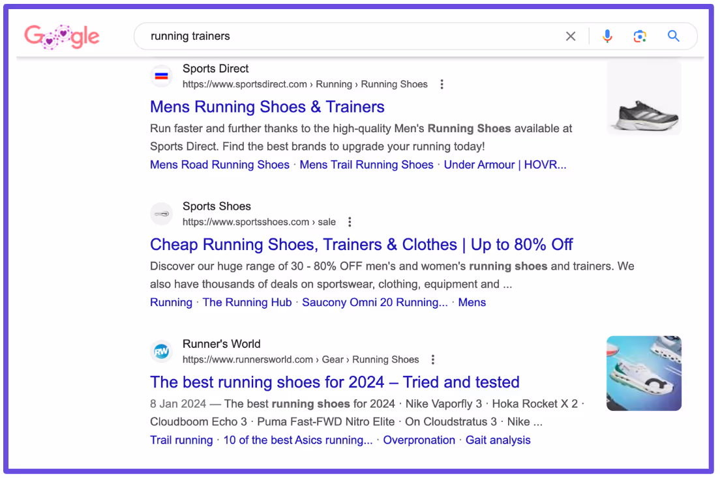Follow 'Gait analysis' sitelink
This screenshot has width=720, height=478.
[x=498, y=440]
